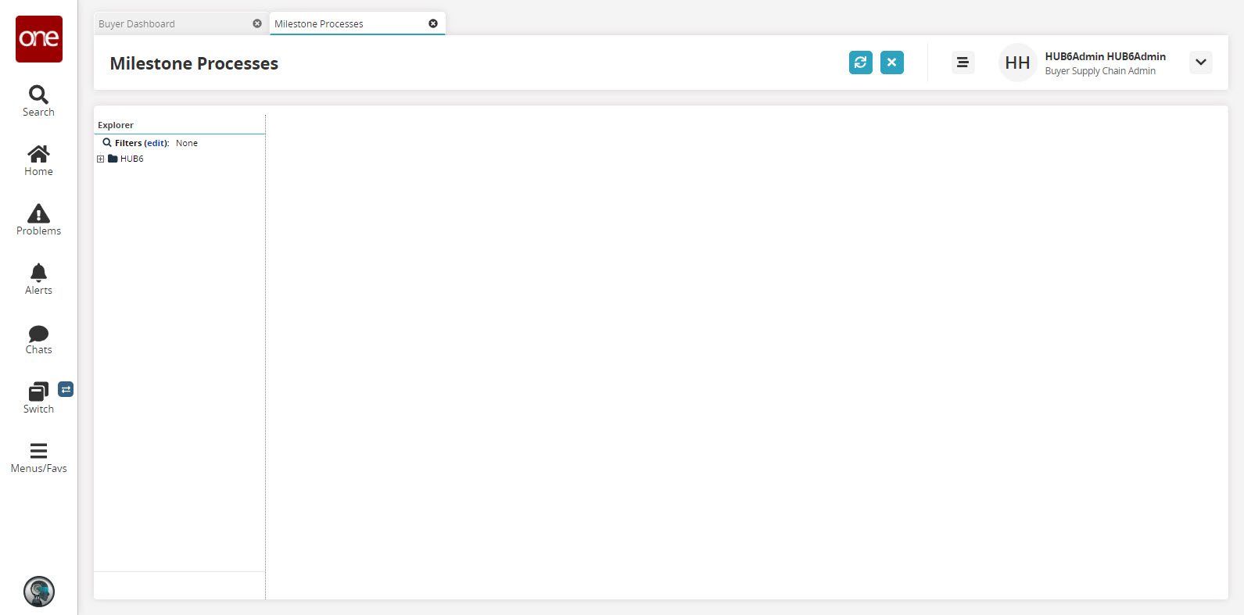This screenshot has height=615, width=1244.
Task: Open the assistant avatar at bottom left
Action: click(x=39, y=592)
